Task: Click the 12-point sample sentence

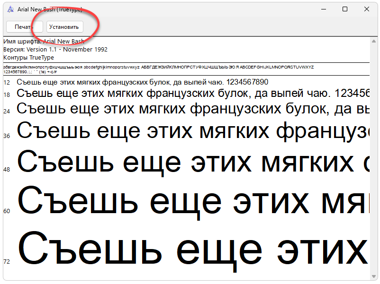Action: [143, 82]
